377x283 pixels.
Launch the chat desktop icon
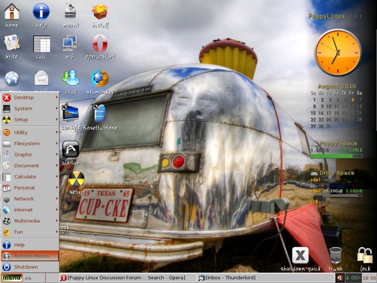coord(70,78)
